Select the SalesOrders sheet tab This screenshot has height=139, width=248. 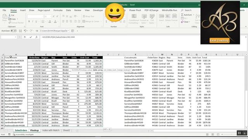(x=21, y=131)
